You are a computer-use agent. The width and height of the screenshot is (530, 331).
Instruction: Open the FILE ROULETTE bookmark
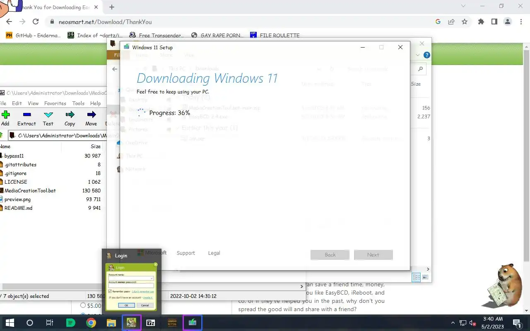(275, 36)
